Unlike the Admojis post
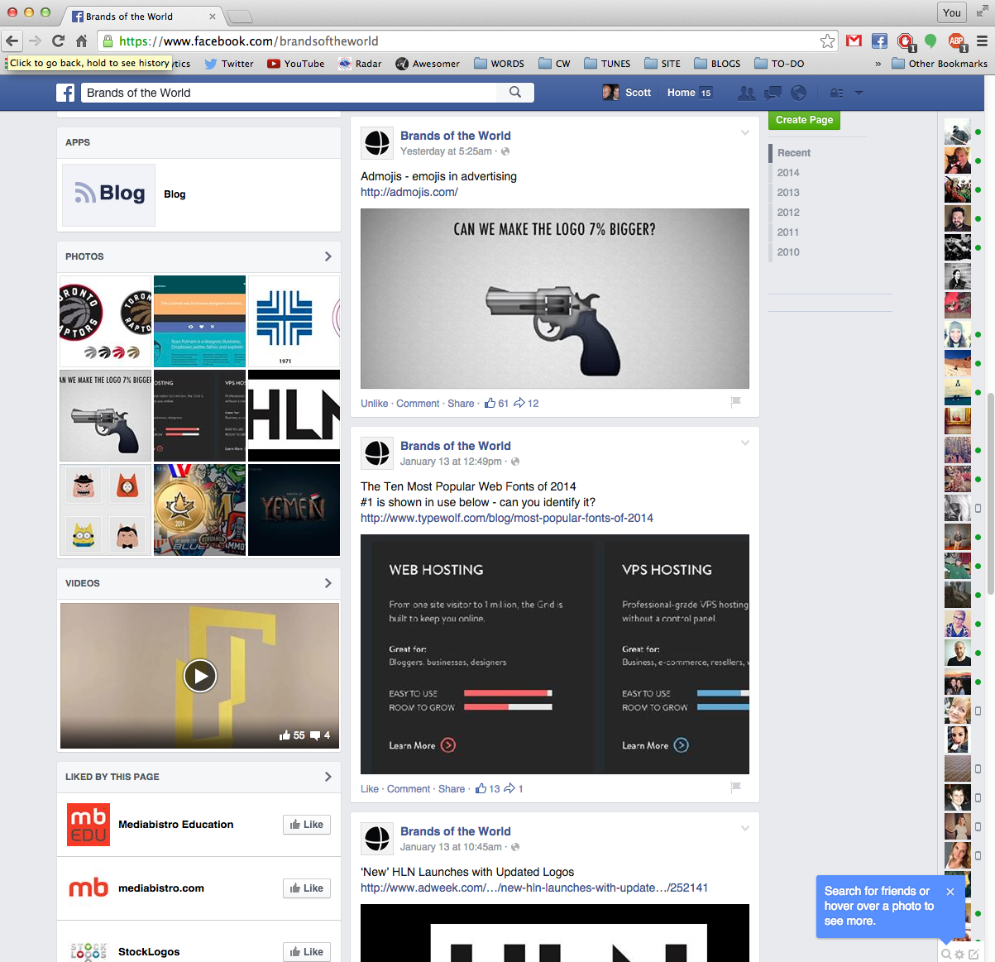The width and height of the screenshot is (995, 962). (374, 404)
